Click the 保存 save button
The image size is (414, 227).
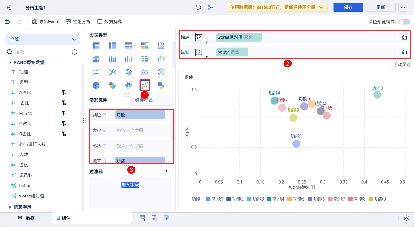[x=348, y=7]
